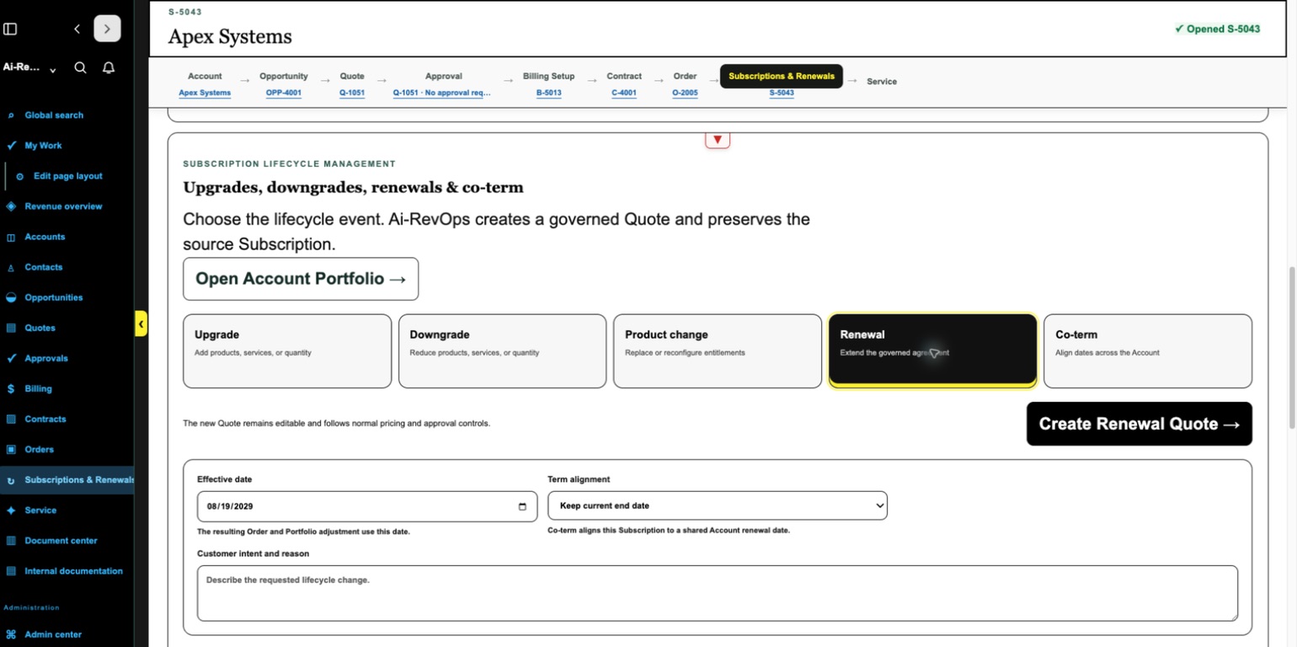The image size is (1297, 647).
Task: Select the Co-term lifecycle option
Action: pos(1148,351)
